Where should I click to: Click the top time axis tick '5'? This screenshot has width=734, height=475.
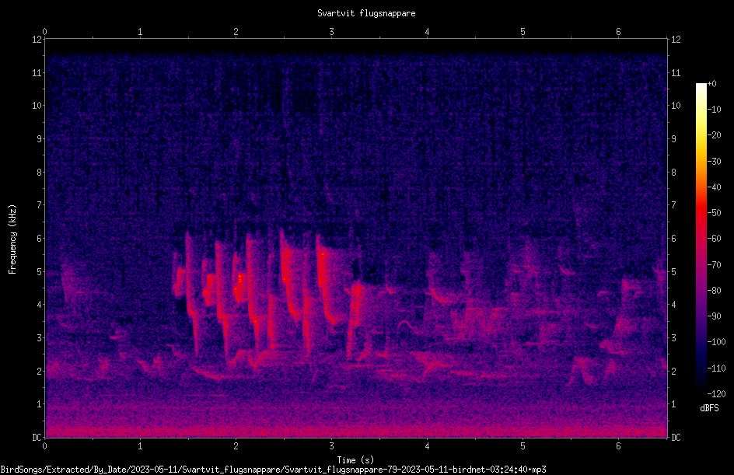[523, 32]
